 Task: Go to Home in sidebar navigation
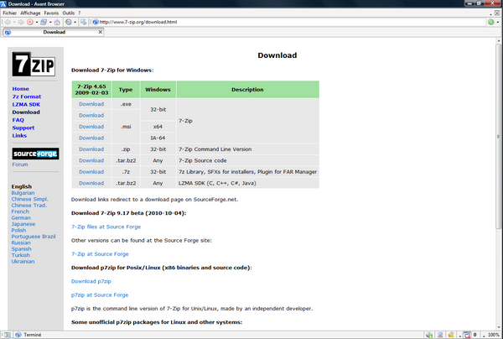(20, 89)
